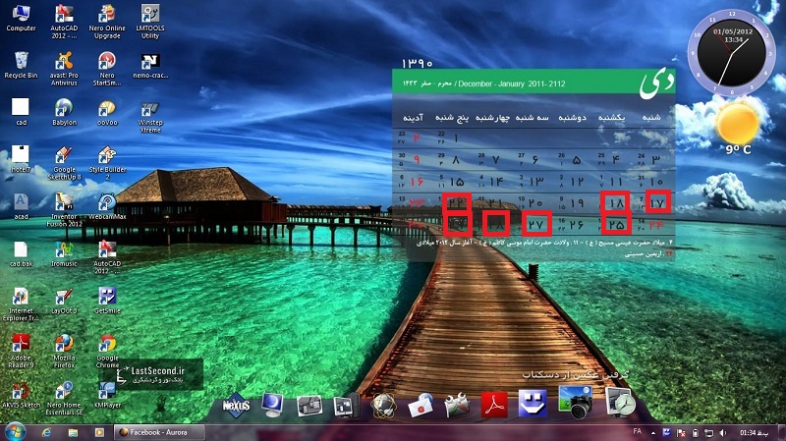
Task: Click the FA language indicator in taskbar
Action: coord(637,432)
